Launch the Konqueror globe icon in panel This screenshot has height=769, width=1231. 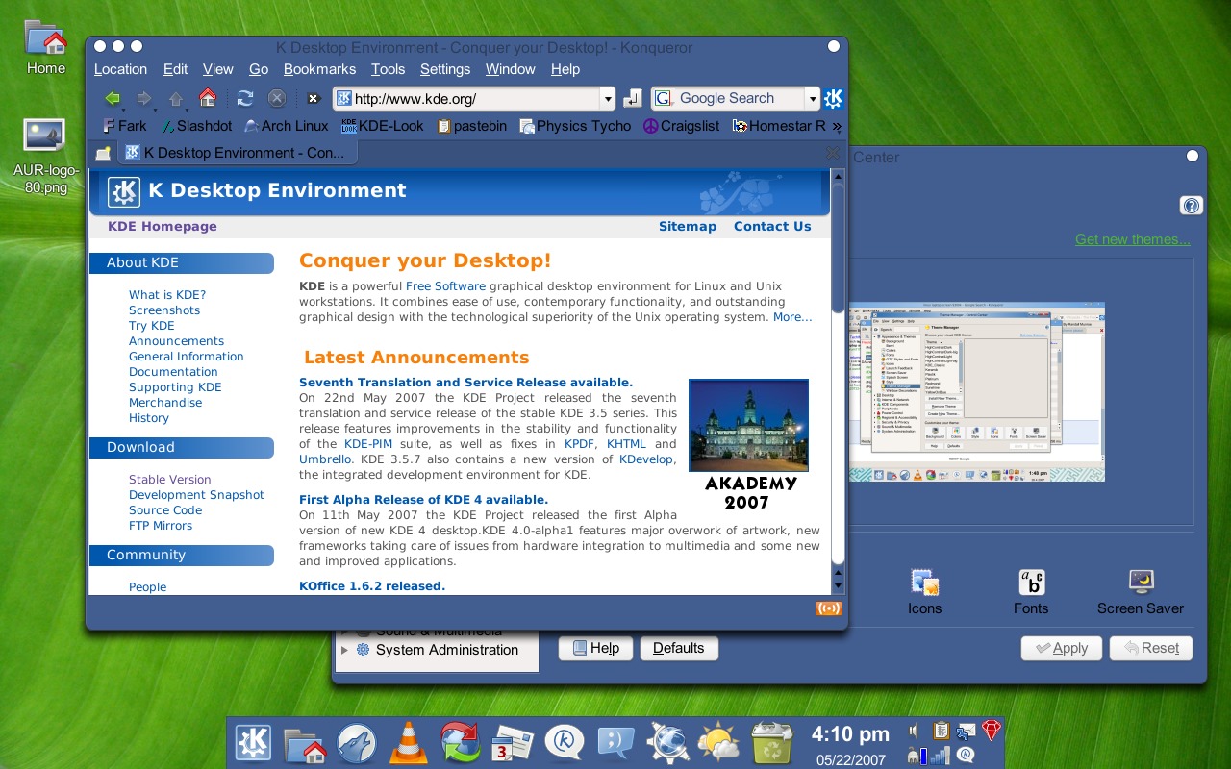[x=668, y=743]
